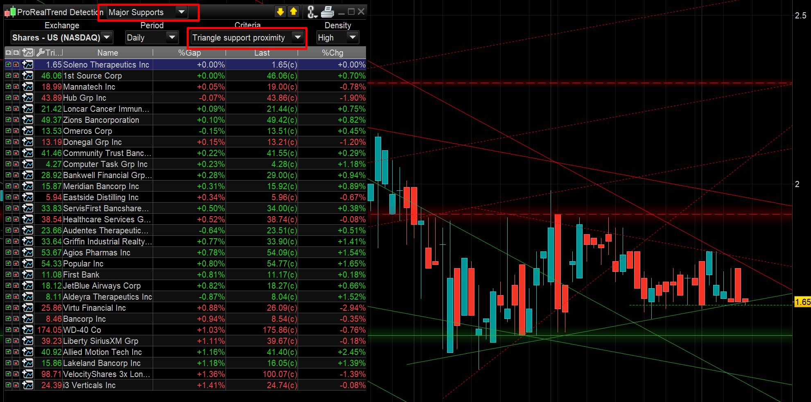Select the Community Trust Banc... row
The height and width of the screenshot is (402, 811).
pyautogui.click(x=185, y=153)
